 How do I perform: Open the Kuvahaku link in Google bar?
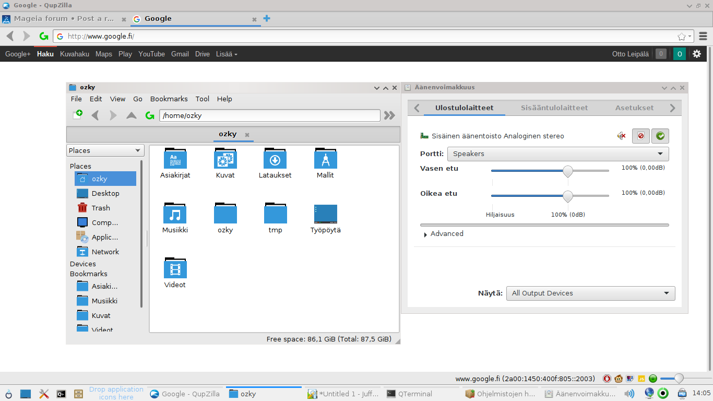75,54
